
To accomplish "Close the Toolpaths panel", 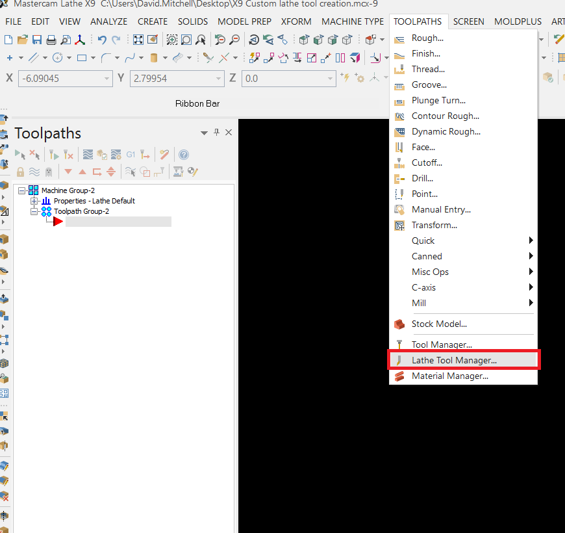I will 229,133.
